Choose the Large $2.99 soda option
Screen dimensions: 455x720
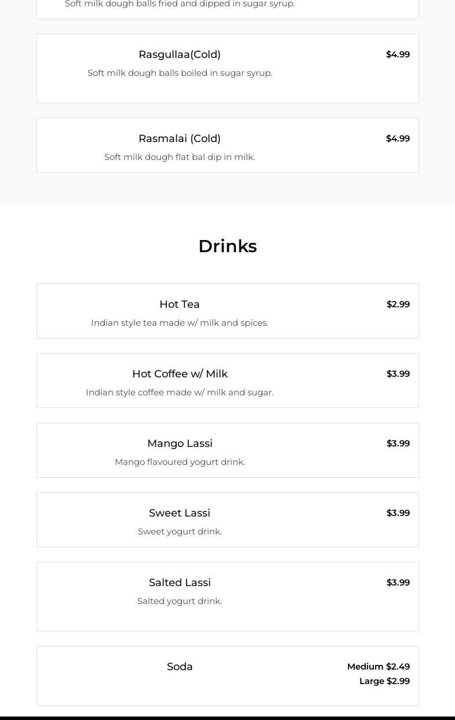coord(384,681)
